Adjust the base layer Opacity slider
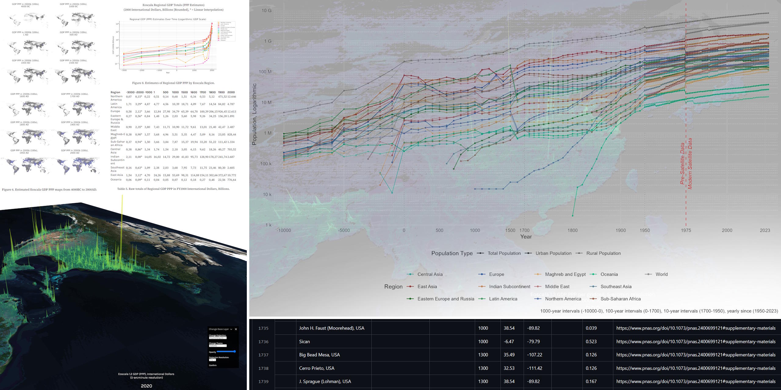Viewport: 781px width, 390px height. tap(226, 352)
